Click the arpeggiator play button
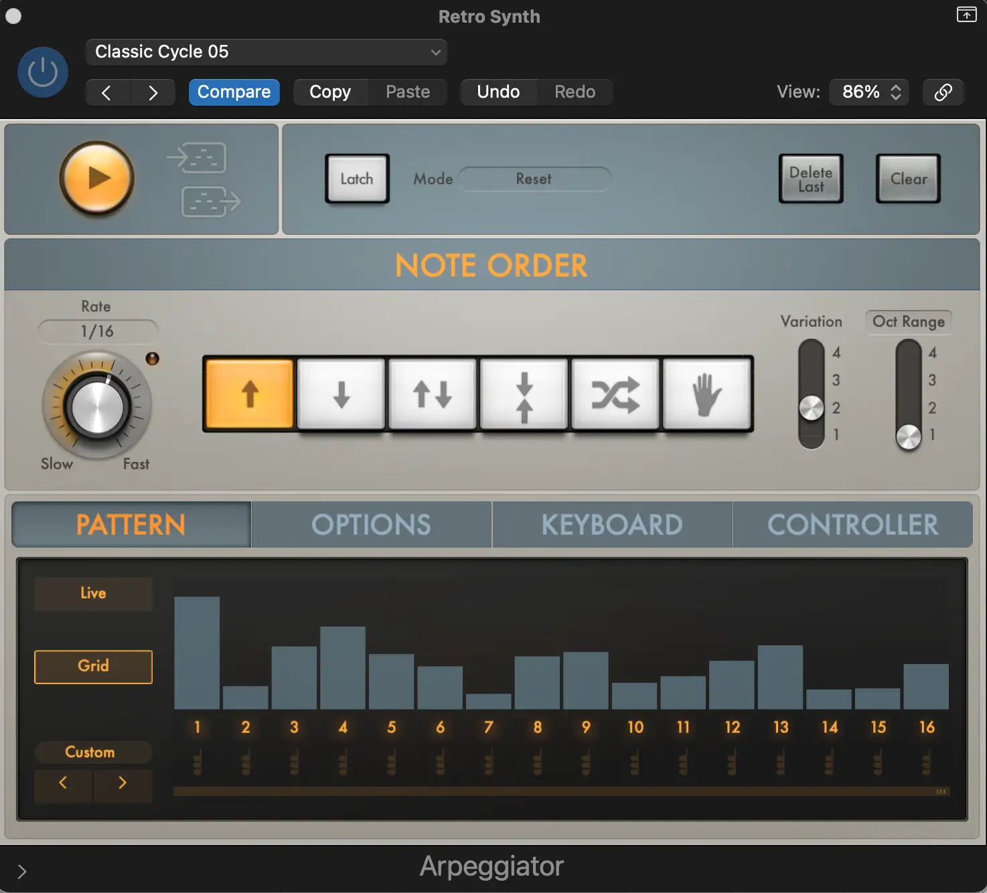The width and height of the screenshot is (987, 893). (97, 178)
